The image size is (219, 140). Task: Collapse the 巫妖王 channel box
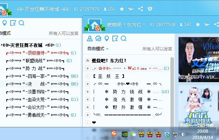point(88,76)
